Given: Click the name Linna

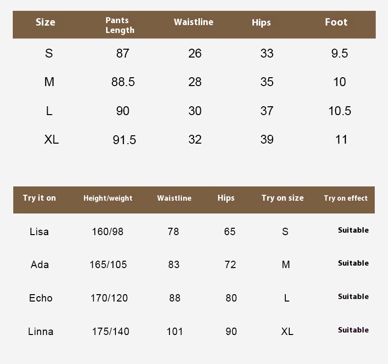Looking at the screenshot, I should pos(41,332).
